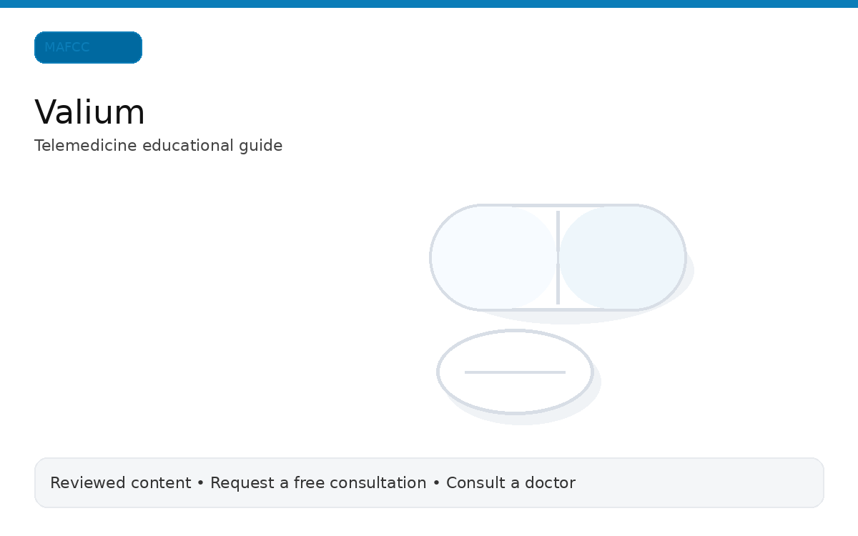Toggle the MAFCC header button
858x536 pixels.
[88, 47]
